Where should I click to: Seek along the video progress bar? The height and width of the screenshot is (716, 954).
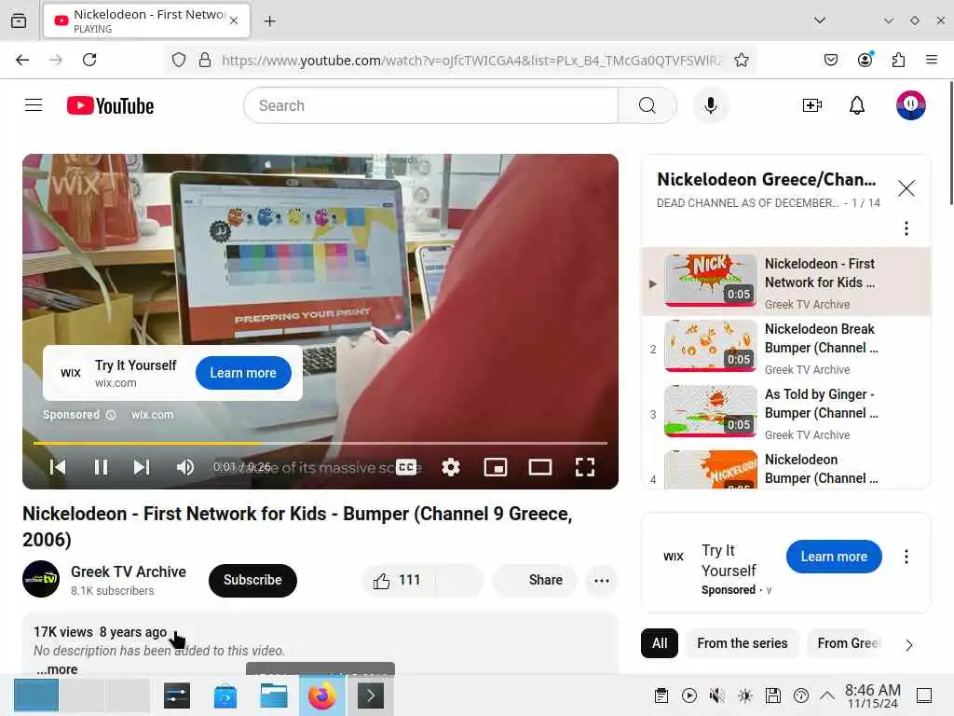[x=320, y=443]
